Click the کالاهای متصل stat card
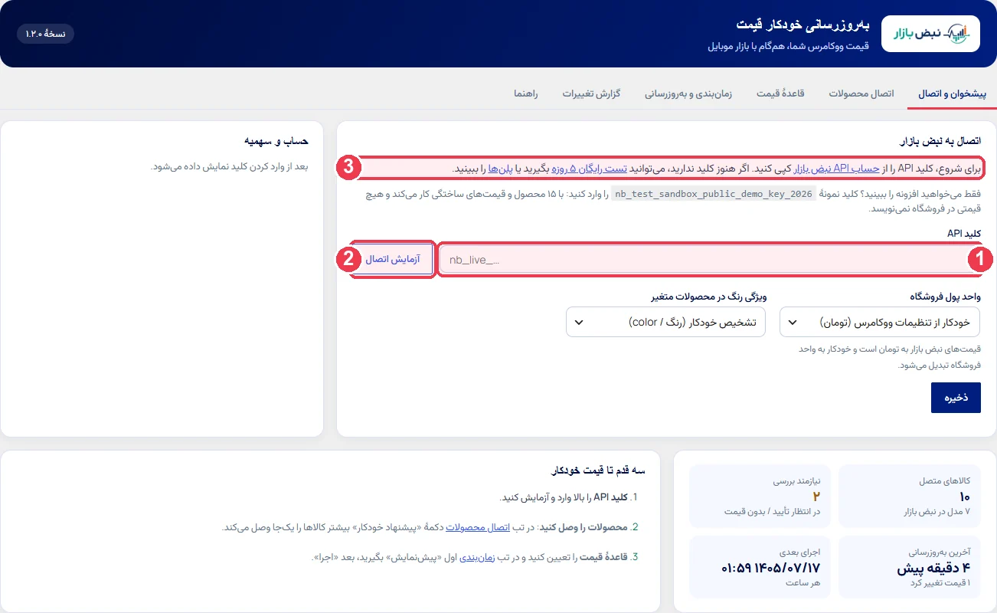The height and width of the screenshot is (613, 997). (x=909, y=495)
